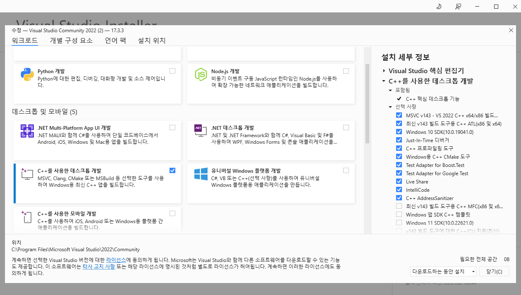Uncheck C++ 프로파일링 도구 option
Screen dimensions: 521x295
(x=399, y=148)
